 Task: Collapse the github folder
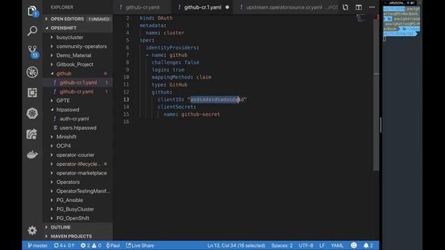click(78, 74)
